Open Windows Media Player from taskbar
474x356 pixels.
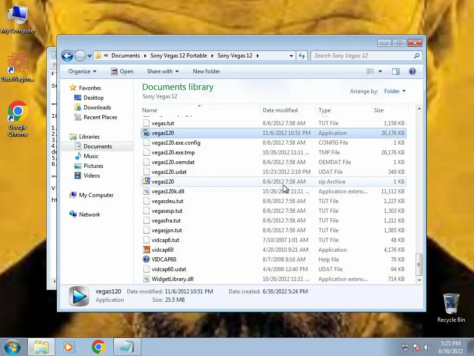pos(69,347)
